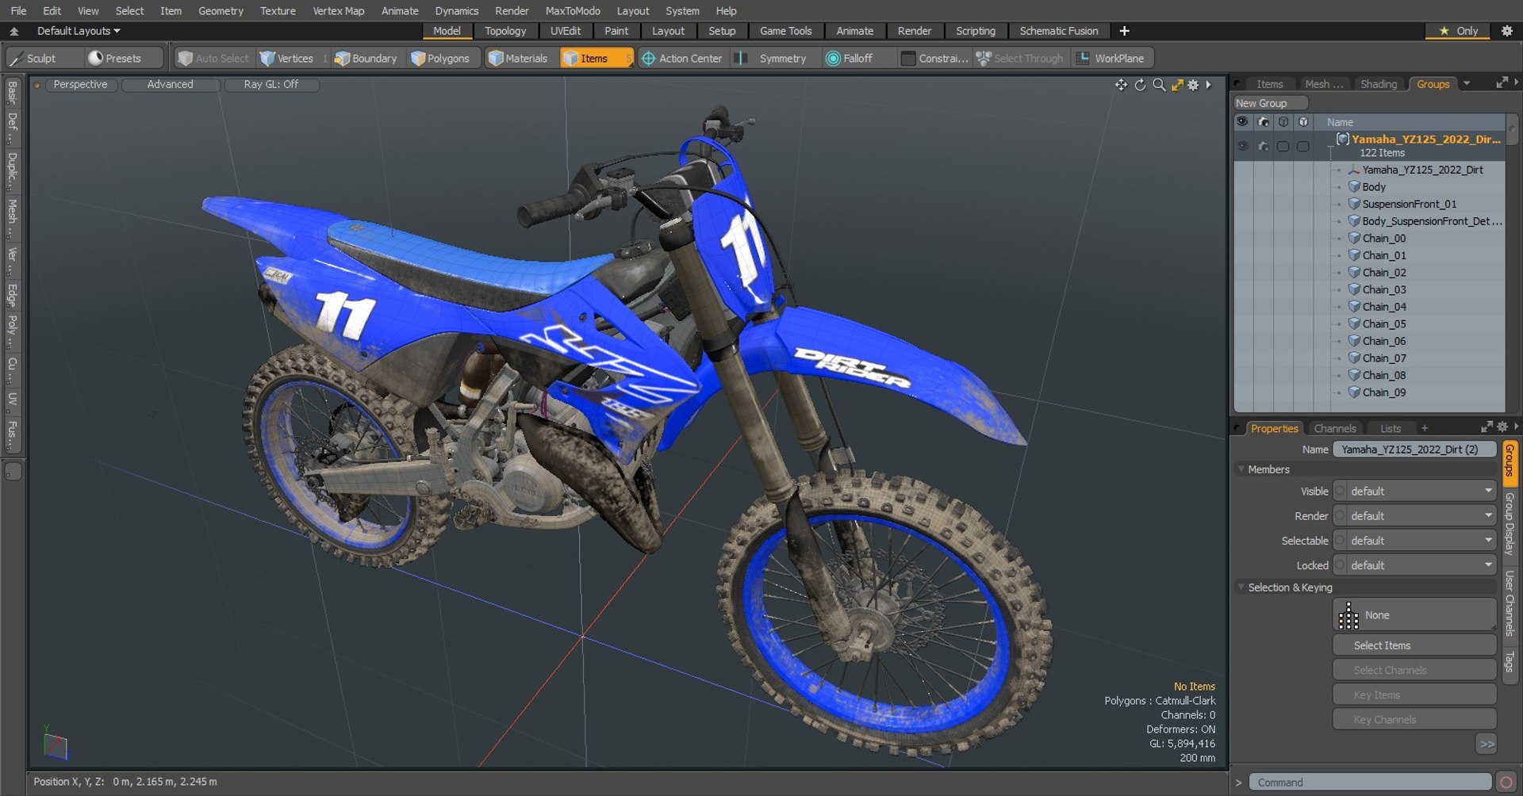Open the Visible dropdown
Image resolution: width=1523 pixels, height=796 pixels.
pyautogui.click(x=1414, y=492)
